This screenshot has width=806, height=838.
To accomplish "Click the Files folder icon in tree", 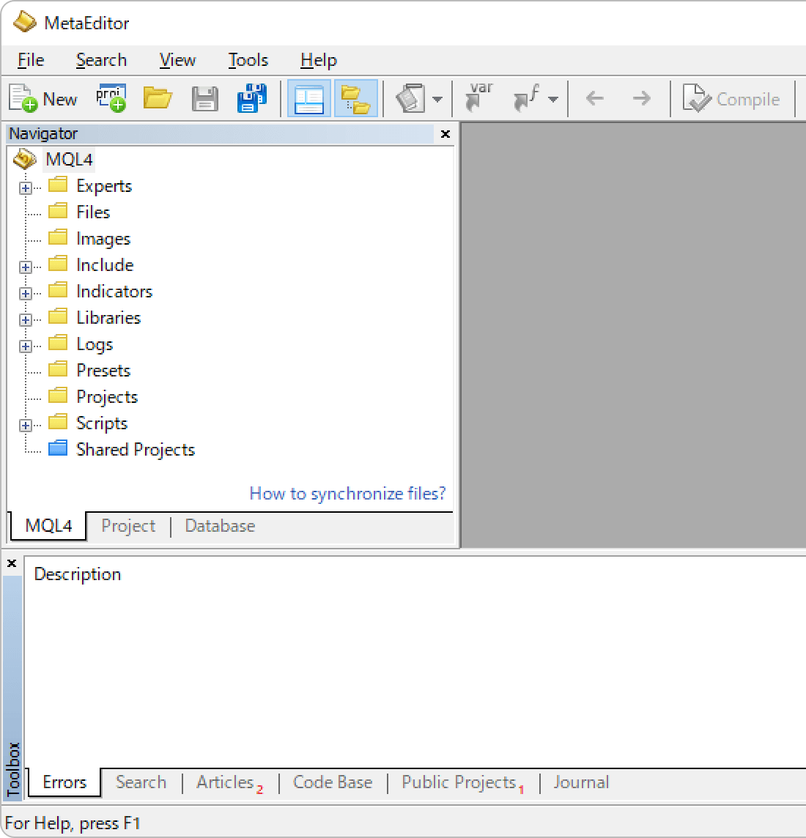I will point(58,210).
